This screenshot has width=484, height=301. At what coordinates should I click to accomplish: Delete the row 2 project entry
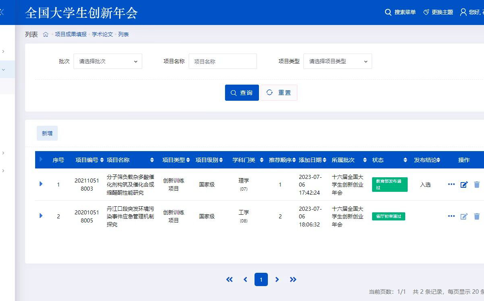coord(477,216)
